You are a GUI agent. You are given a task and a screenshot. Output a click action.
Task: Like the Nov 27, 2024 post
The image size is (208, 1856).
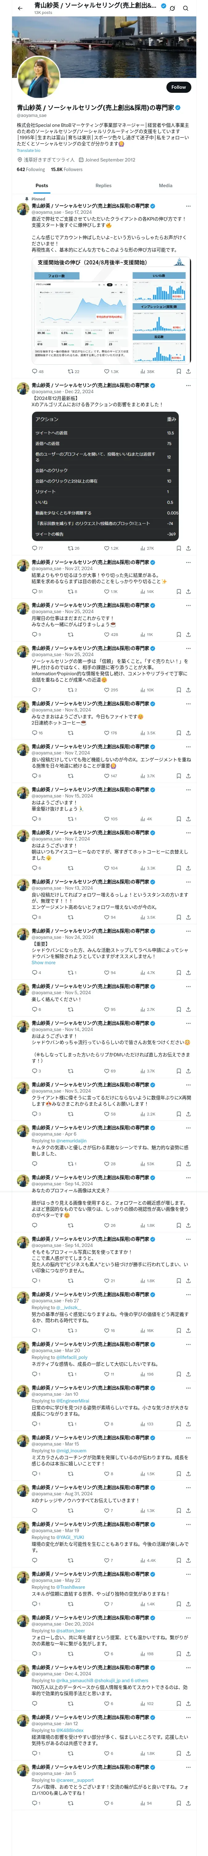[106, 591]
